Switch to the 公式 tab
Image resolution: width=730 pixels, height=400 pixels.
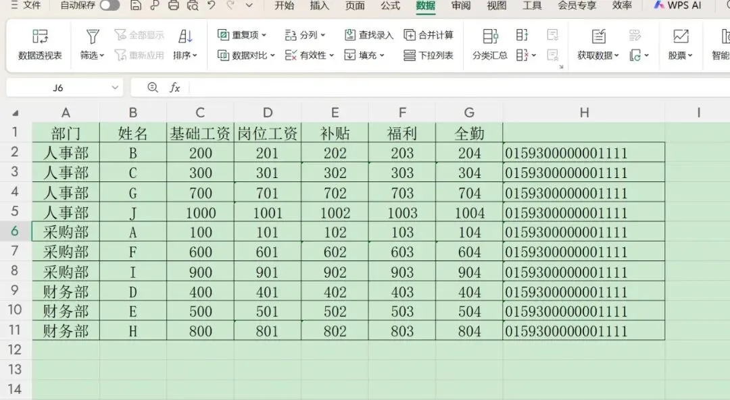click(390, 5)
